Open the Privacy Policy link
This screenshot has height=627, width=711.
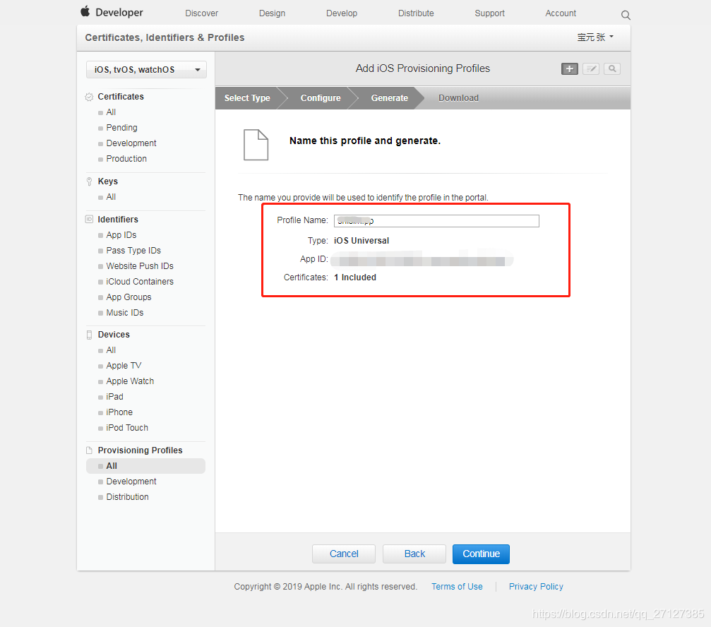pyautogui.click(x=536, y=587)
